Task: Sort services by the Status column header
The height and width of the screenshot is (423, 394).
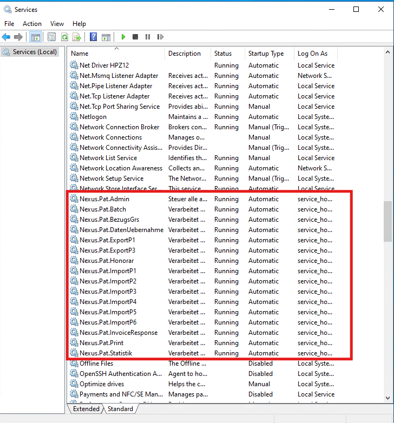Action: pyautogui.click(x=223, y=54)
